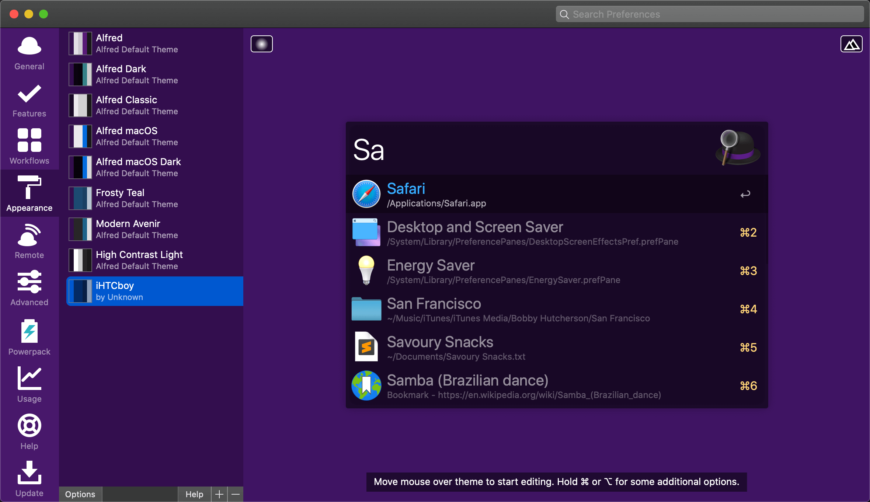Viewport: 870px width, 502px height.
Task: Click the Energy Saver result title
Action: [x=431, y=265]
